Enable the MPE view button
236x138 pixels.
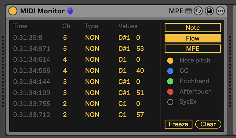pos(193,49)
